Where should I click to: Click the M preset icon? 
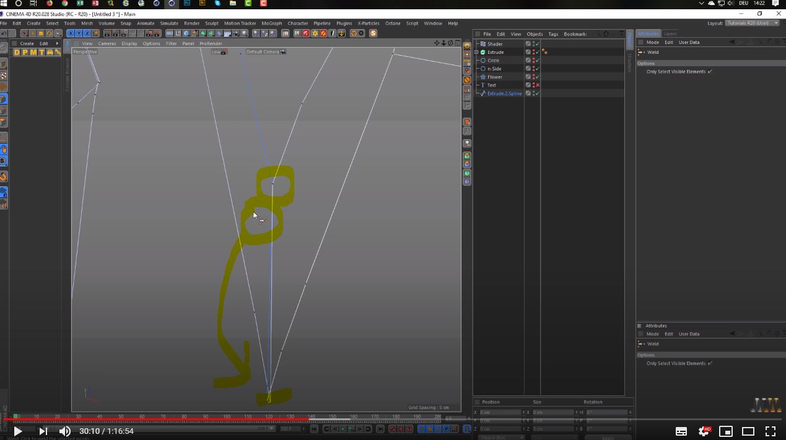tap(33, 53)
